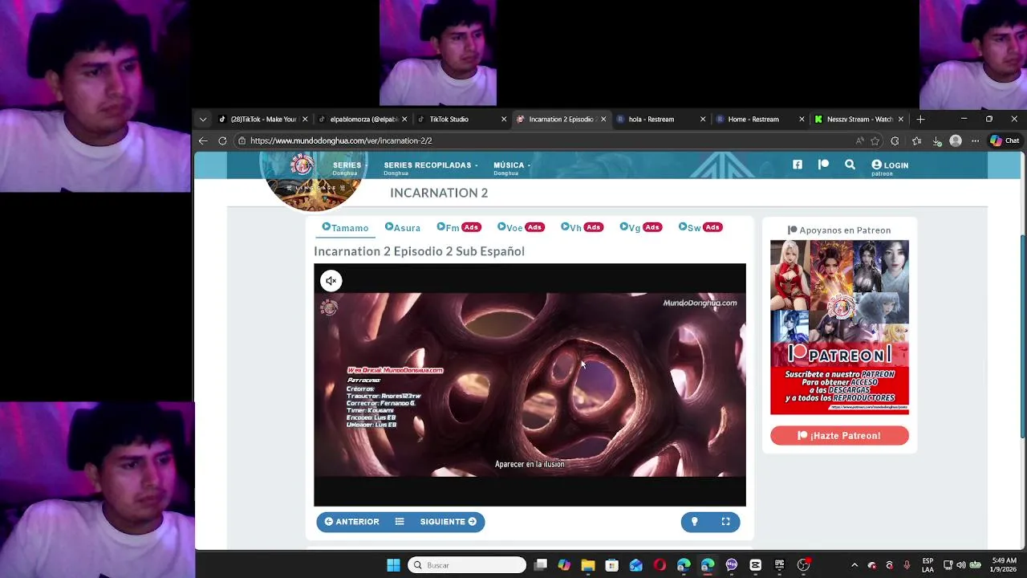1027x578 pixels.
Task: Open browser extensions icon
Action: click(895, 140)
